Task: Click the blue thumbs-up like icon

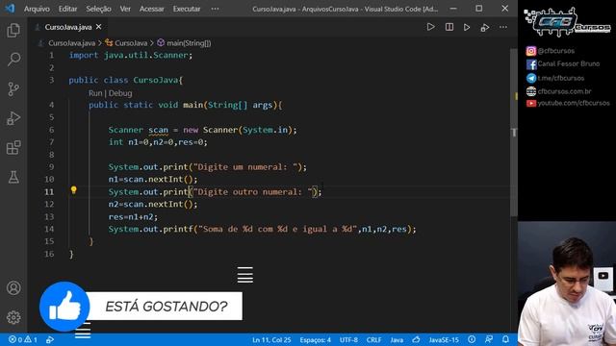Action: point(64,307)
